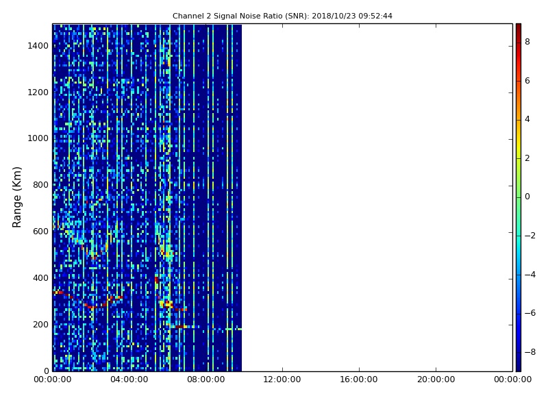The image size is (548, 411).
Task: Click the 16:00:00 time axis label
Action: 359,379
